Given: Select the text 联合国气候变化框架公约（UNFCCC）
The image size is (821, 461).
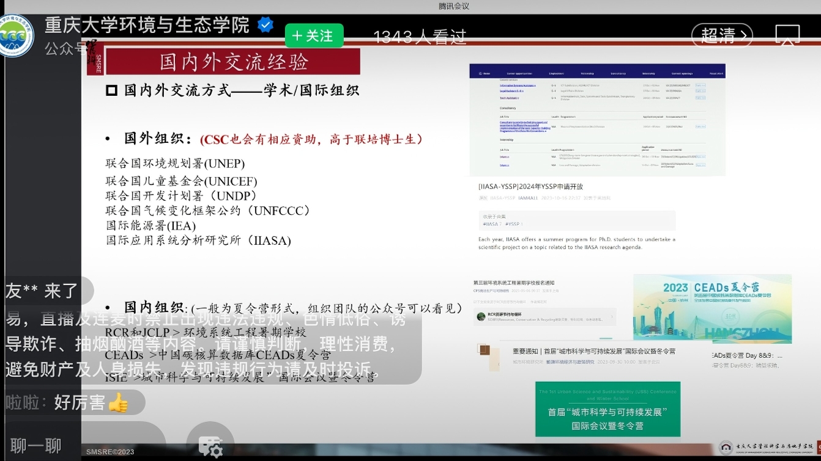Looking at the screenshot, I should pyautogui.click(x=209, y=211).
